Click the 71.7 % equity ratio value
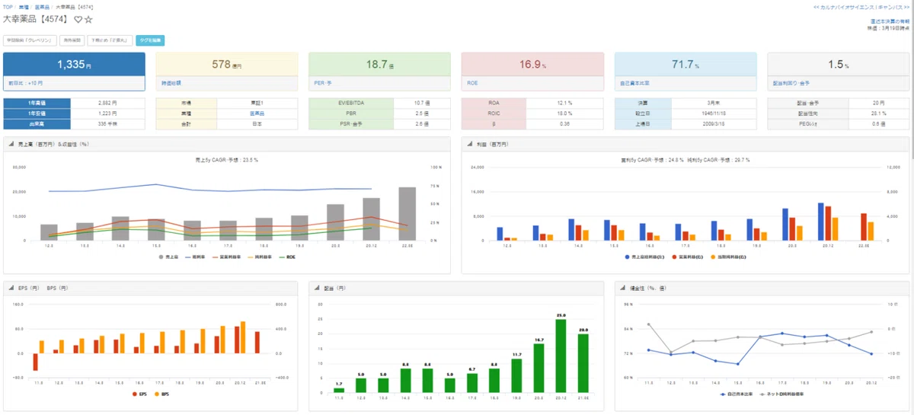Viewport: 914px width, 415px height. point(685,65)
